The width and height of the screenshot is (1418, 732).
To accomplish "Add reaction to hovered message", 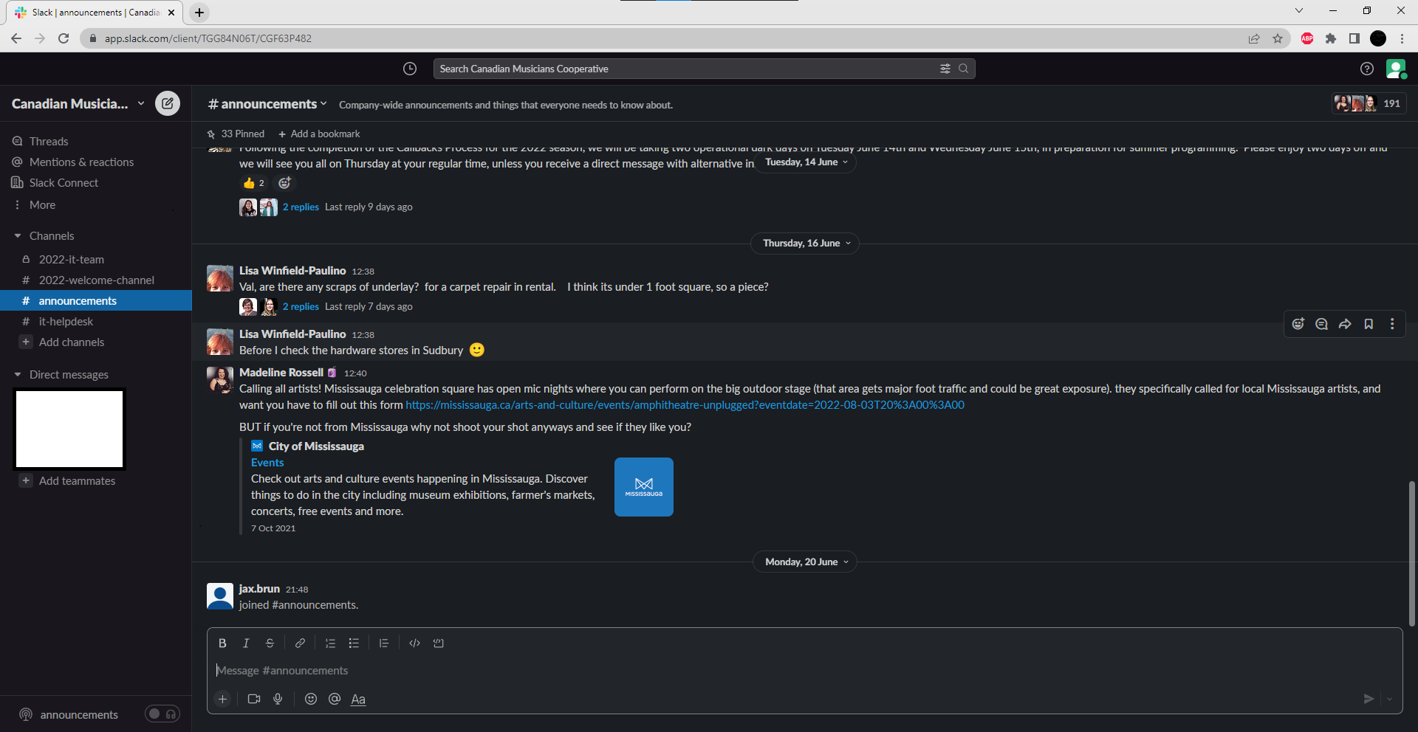I will (1298, 324).
